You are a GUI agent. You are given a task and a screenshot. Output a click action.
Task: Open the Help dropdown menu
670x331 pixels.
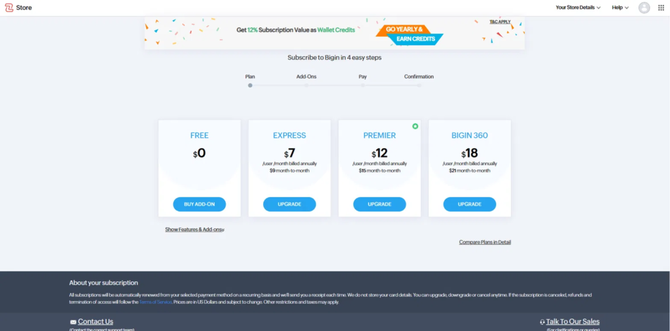620,7
